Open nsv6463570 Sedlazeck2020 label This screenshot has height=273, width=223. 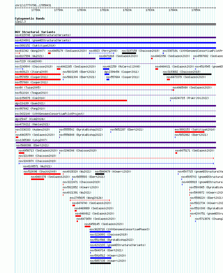point(35,134)
